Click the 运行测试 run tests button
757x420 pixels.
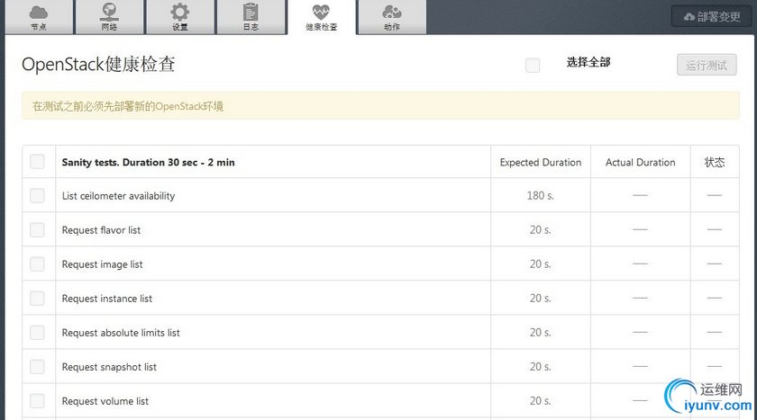pos(707,65)
